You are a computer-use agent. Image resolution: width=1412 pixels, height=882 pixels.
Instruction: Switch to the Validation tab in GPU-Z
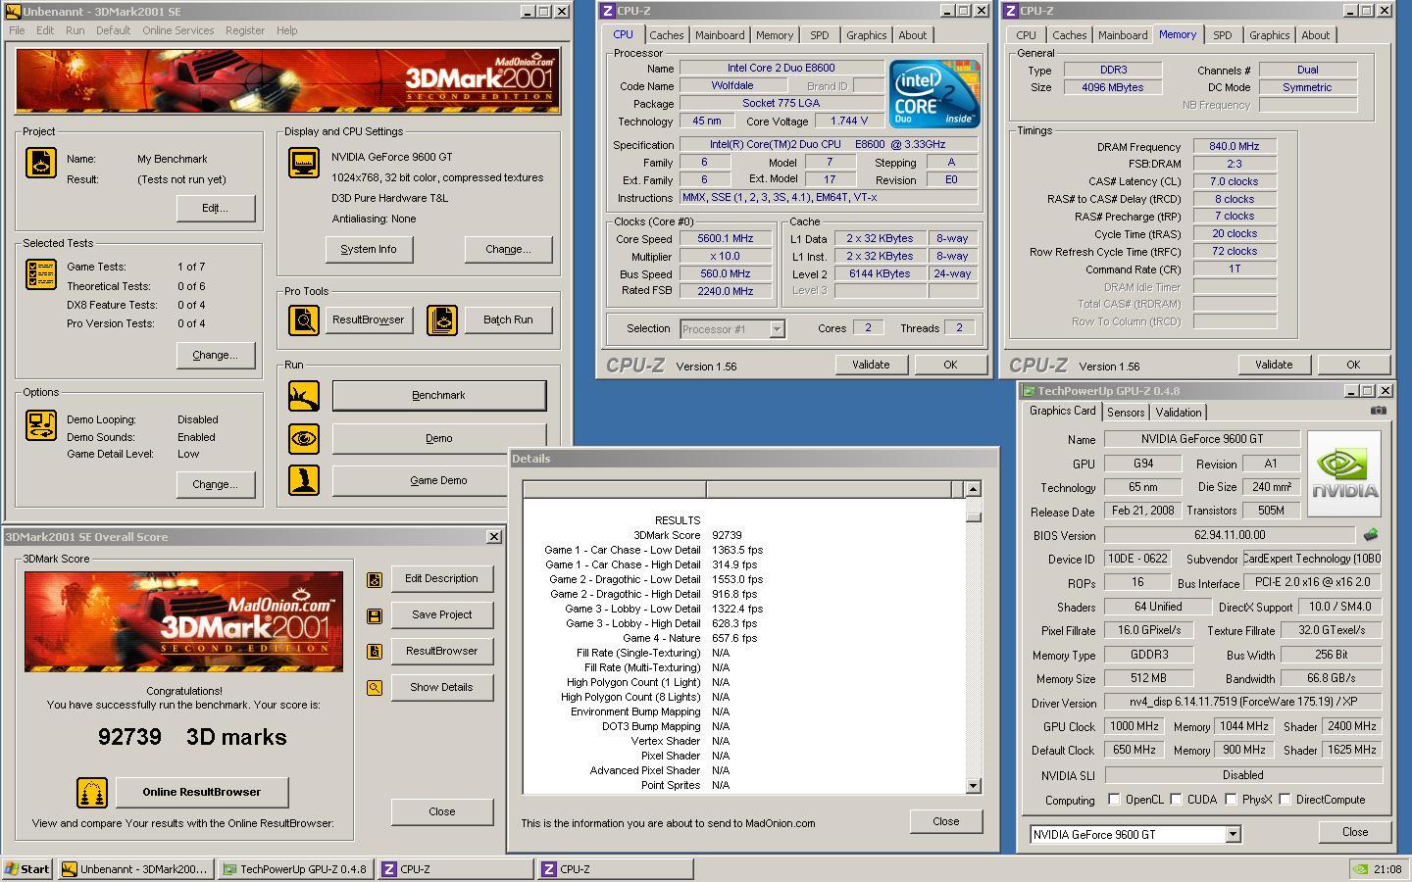[x=1179, y=413]
